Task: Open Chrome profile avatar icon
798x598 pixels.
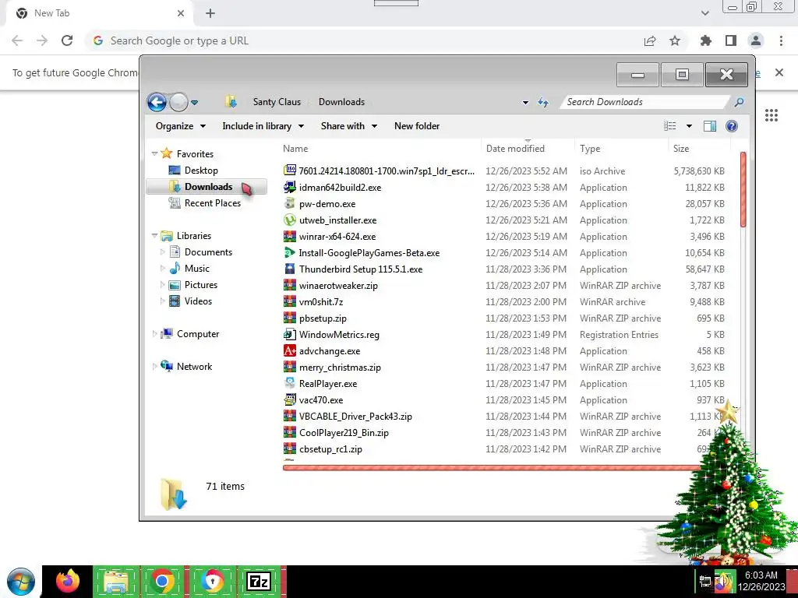Action: [756, 40]
